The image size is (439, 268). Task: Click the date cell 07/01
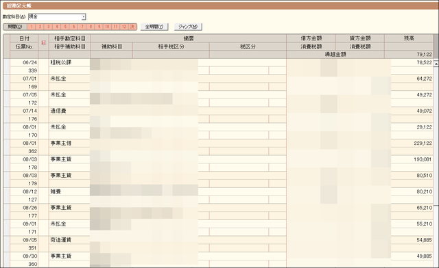24,79
